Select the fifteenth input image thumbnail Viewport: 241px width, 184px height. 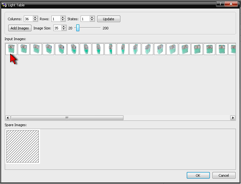click(184, 49)
